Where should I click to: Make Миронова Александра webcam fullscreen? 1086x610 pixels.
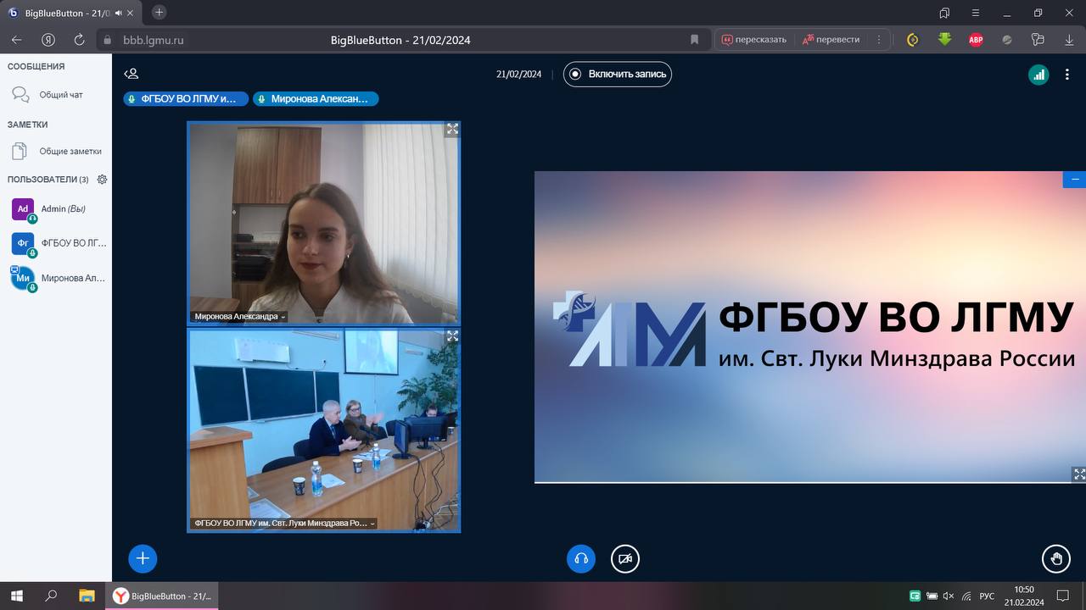pos(452,129)
